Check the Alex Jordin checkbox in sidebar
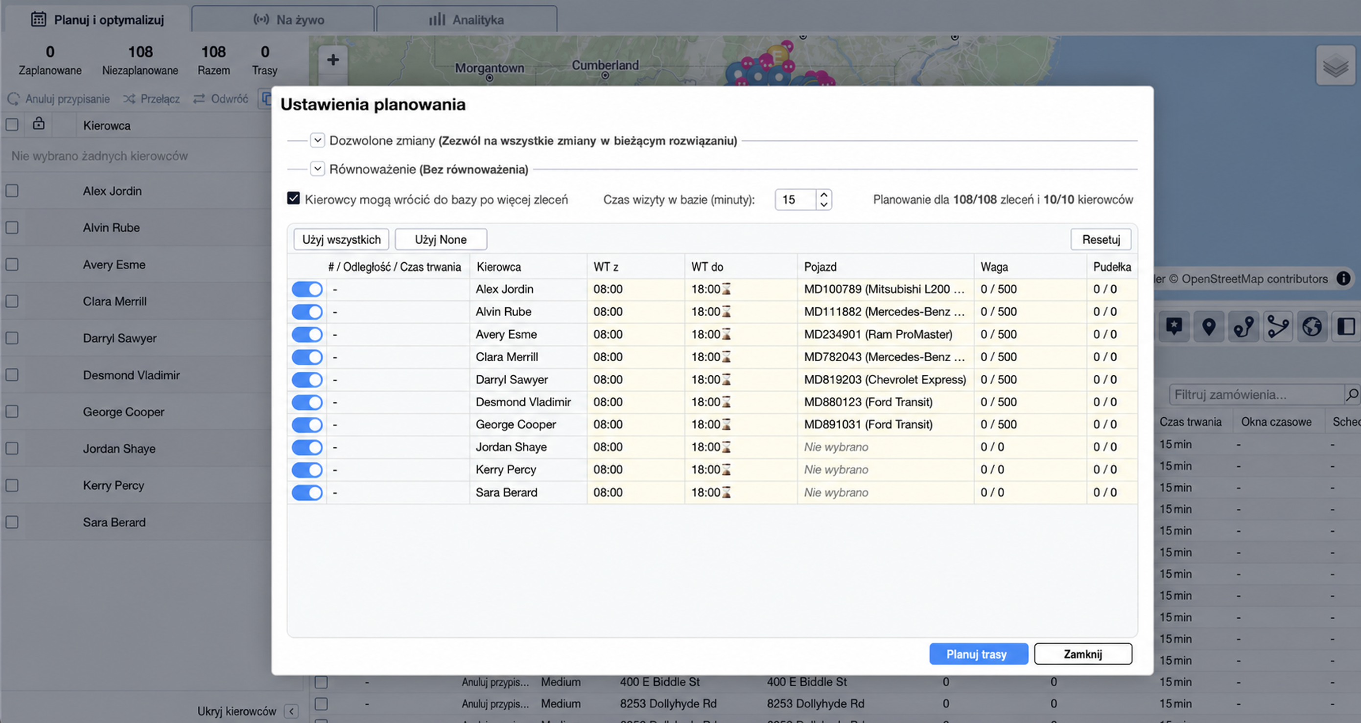Screen dimensions: 1361x723 (12, 190)
